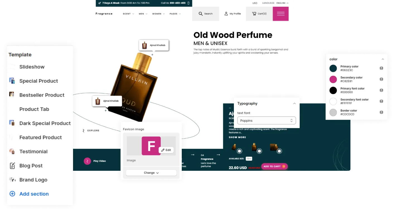Click the Primary color database icon

click(x=381, y=68)
